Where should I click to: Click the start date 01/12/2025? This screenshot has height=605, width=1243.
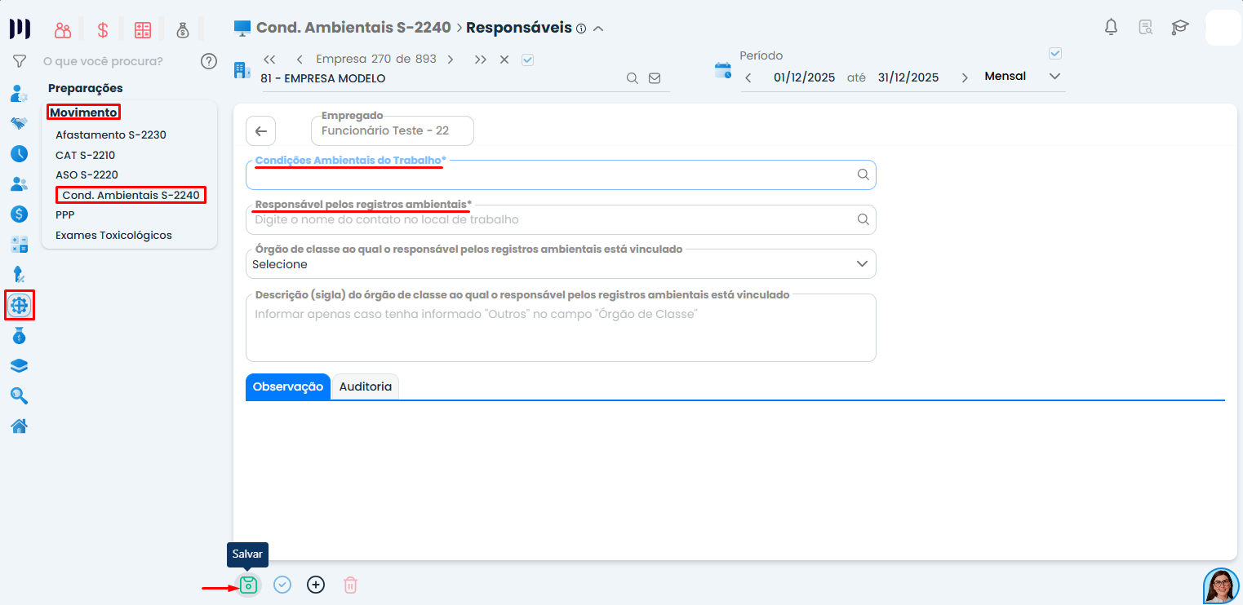pos(804,77)
